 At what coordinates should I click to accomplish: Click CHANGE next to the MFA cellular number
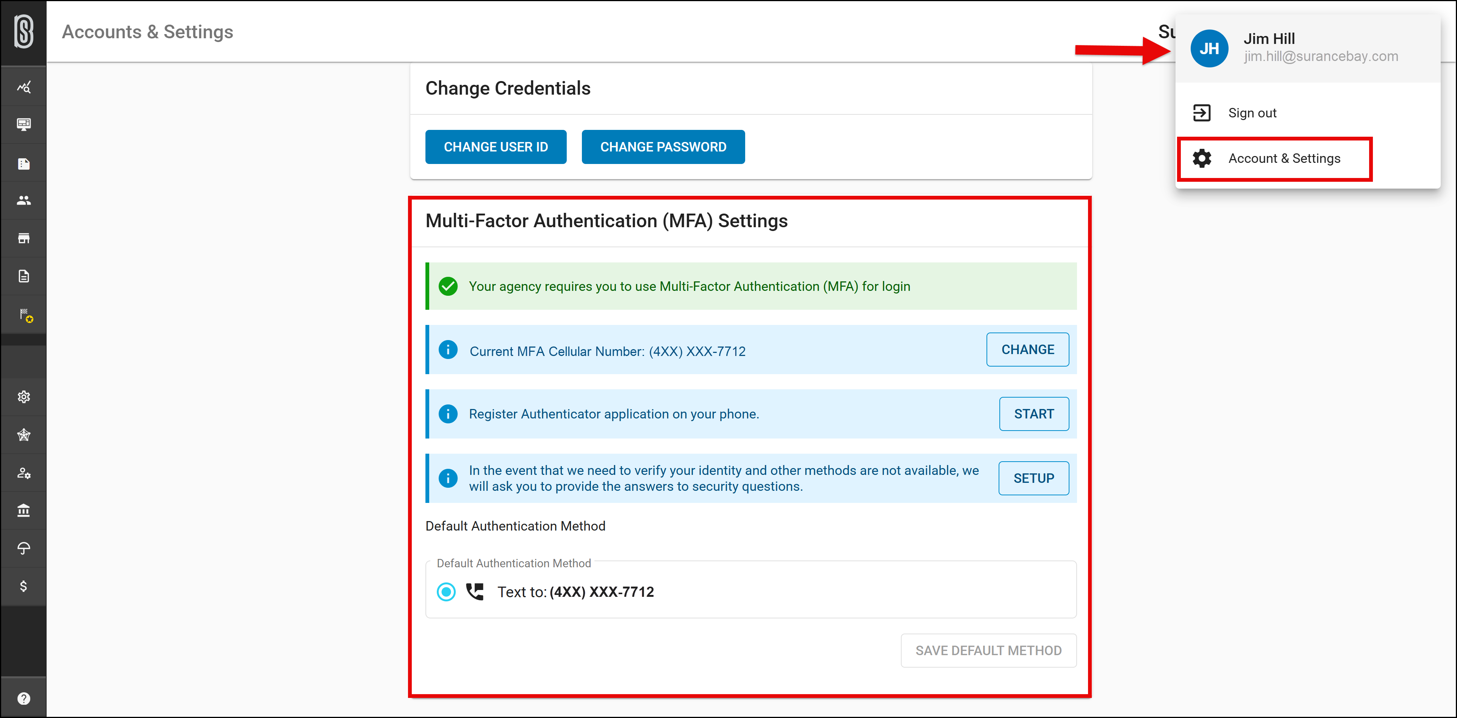1028,350
